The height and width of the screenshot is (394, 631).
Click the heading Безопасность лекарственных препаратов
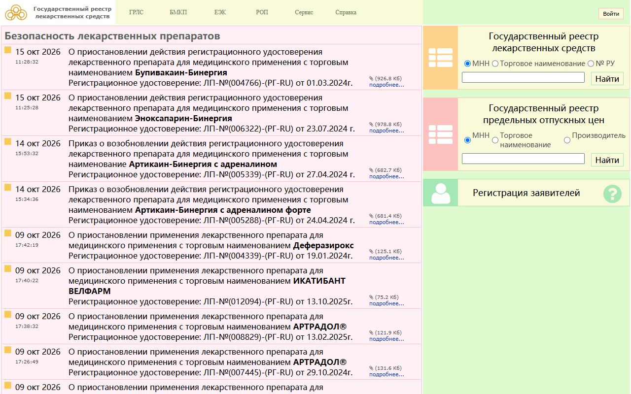pos(112,36)
